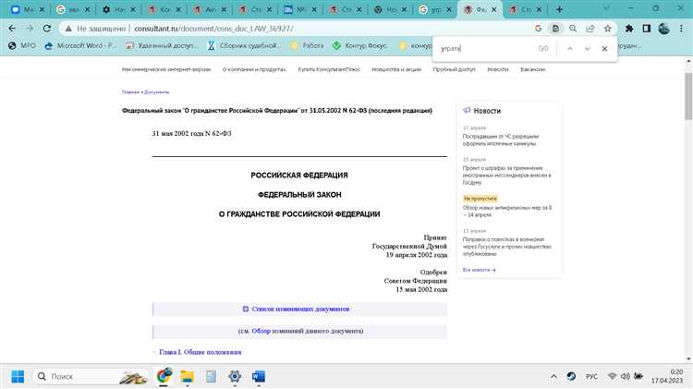Image resolution: width=693 pixels, height=389 pixels.
Task: Click the browser forward arrow
Action: [x=30, y=29]
